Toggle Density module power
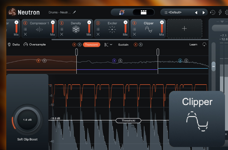Image resolution: width=228 pixels, height=150 pixels. click(x=62, y=23)
